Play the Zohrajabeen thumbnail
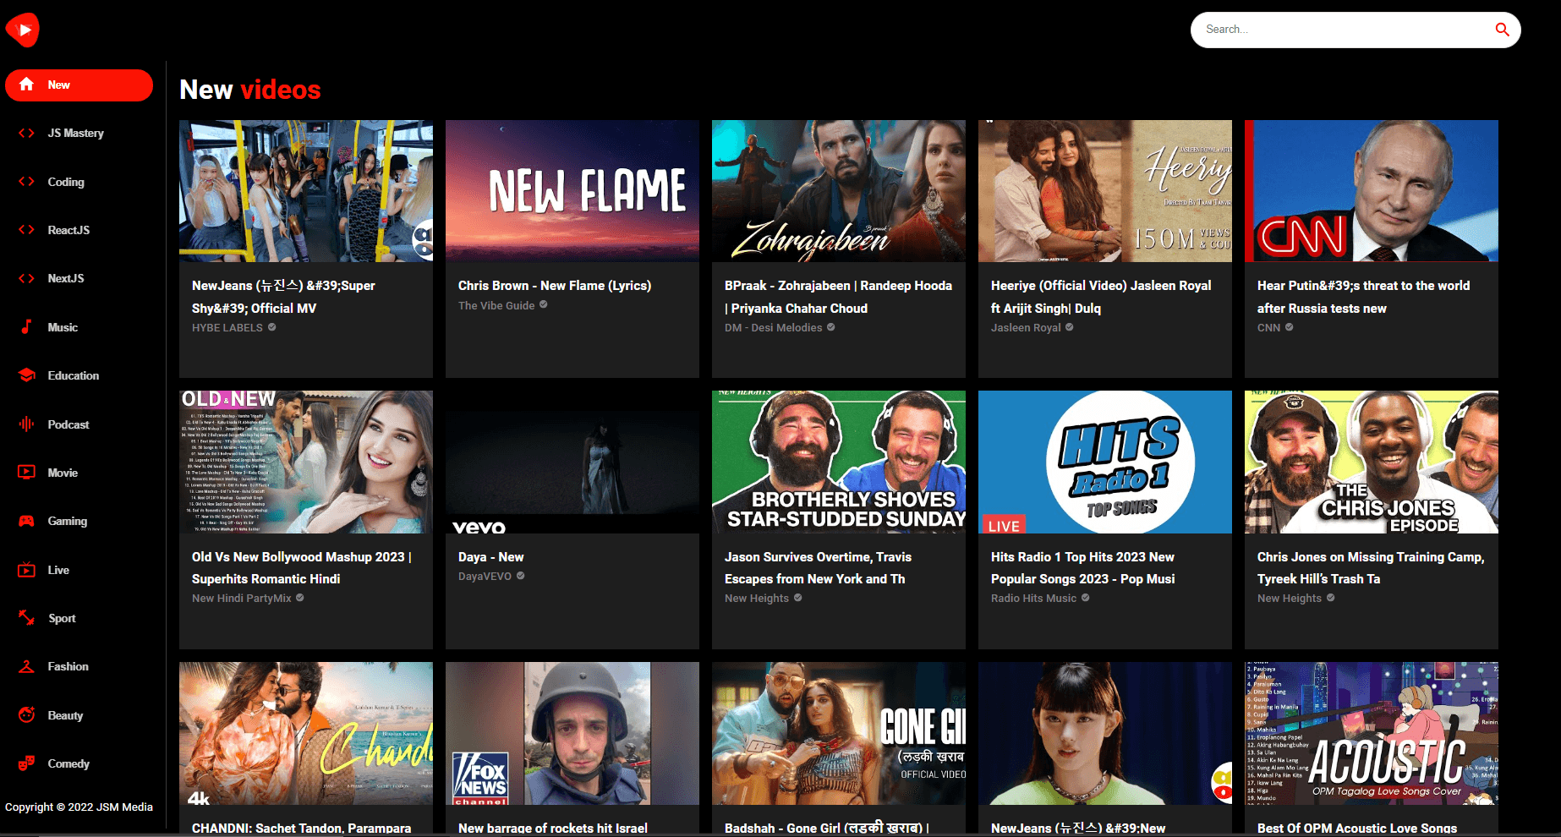Screen dimensions: 1561x837 point(839,191)
